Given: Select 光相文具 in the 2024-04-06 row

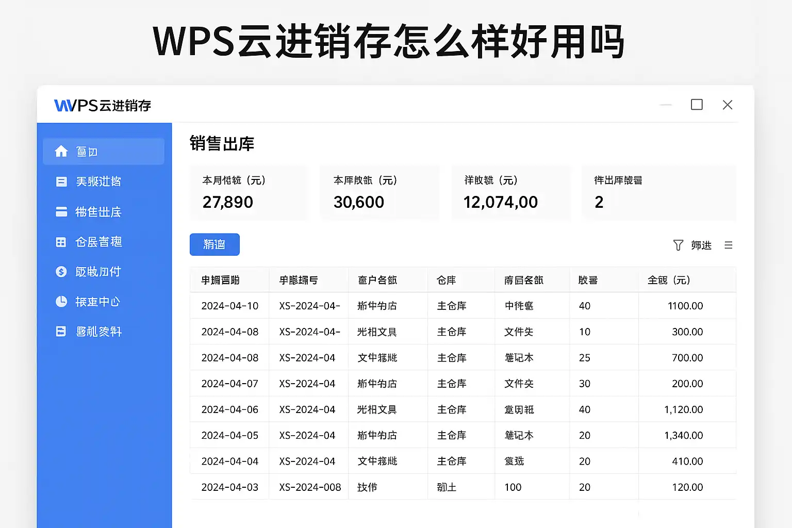Looking at the screenshot, I should (377, 409).
